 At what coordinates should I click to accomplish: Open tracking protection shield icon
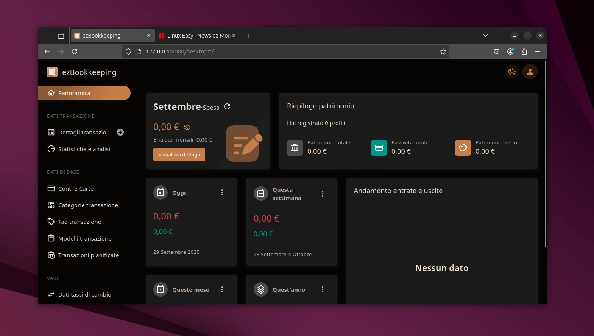coord(128,52)
